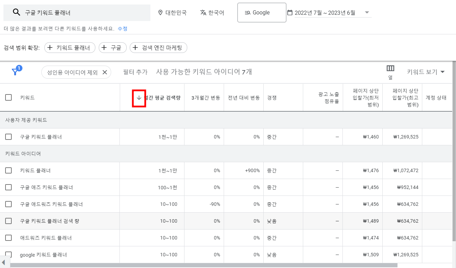Image resolution: width=456 pixels, height=268 pixels.
Task: Click the language translate icon
Action: (203, 13)
